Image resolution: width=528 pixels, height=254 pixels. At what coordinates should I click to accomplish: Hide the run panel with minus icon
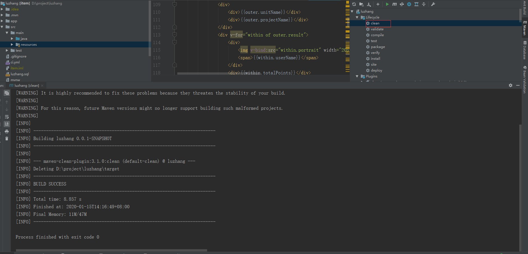(518, 85)
